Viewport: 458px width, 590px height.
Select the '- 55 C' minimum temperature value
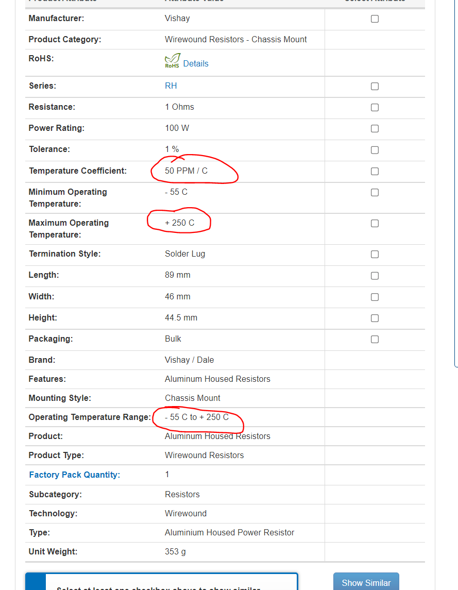point(176,192)
